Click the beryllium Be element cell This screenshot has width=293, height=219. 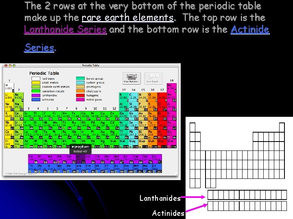click(19, 97)
